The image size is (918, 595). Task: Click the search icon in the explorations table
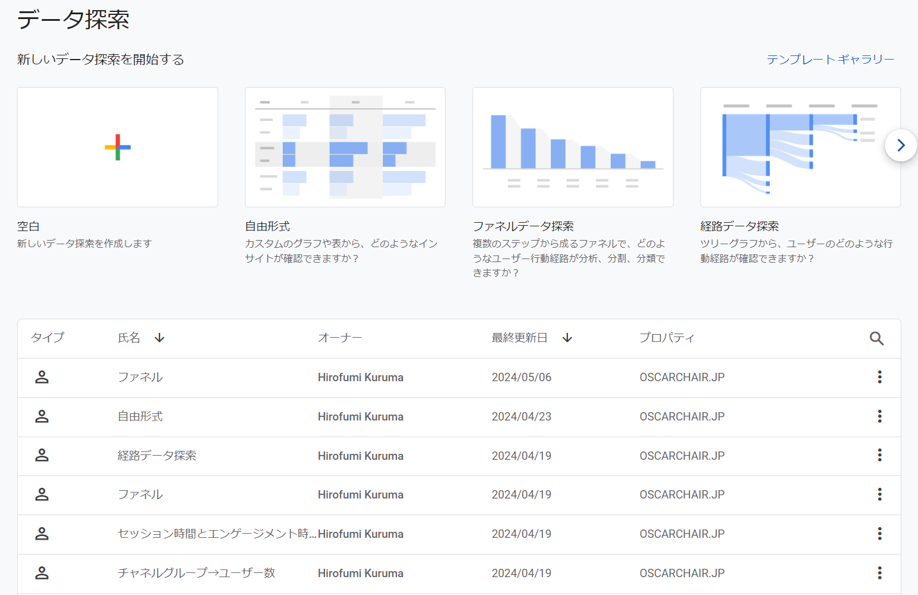pos(876,338)
